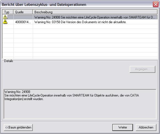Click the empty Quelle cell of the first row
Viewport: 160px width, 134px height.
(x=23, y=17)
